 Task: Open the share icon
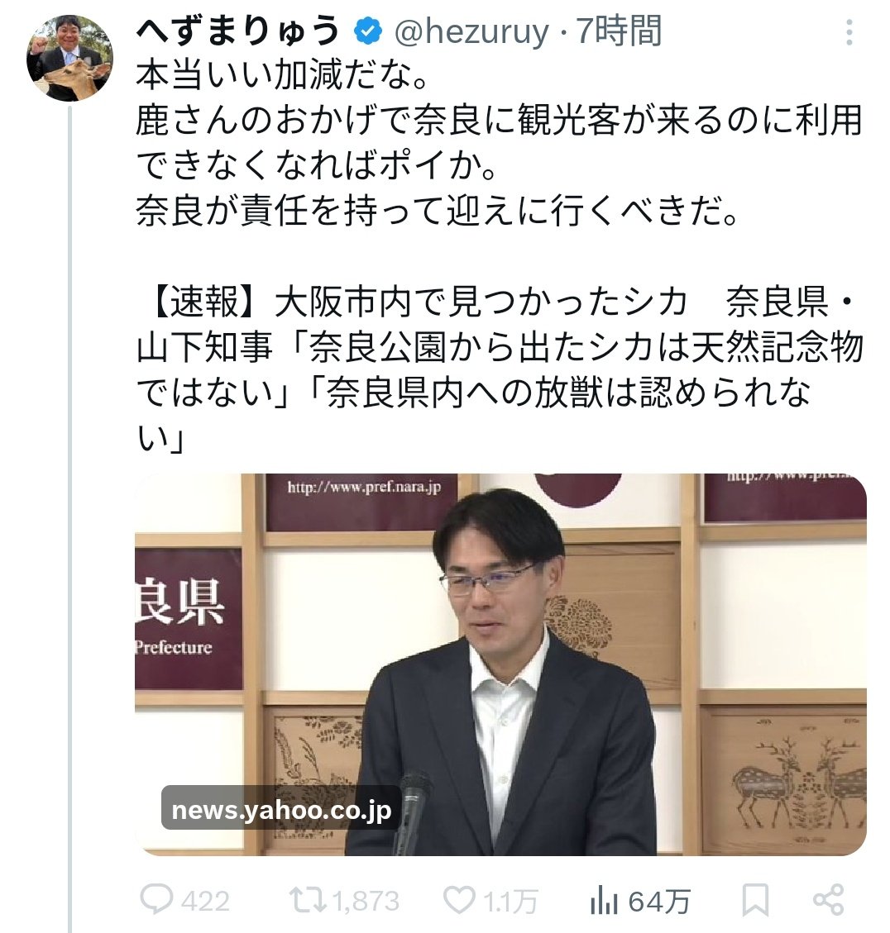tap(829, 900)
